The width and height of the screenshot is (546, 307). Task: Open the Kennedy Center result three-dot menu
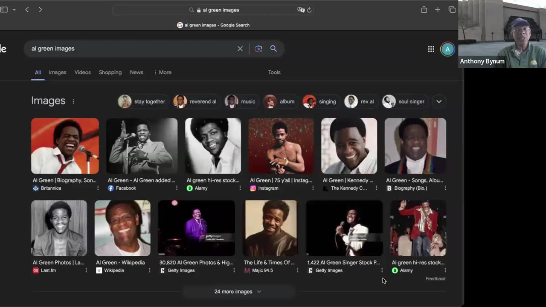pos(376,188)
